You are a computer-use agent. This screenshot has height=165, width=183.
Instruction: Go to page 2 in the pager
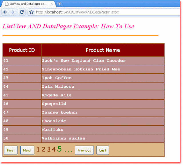[43, 149]
